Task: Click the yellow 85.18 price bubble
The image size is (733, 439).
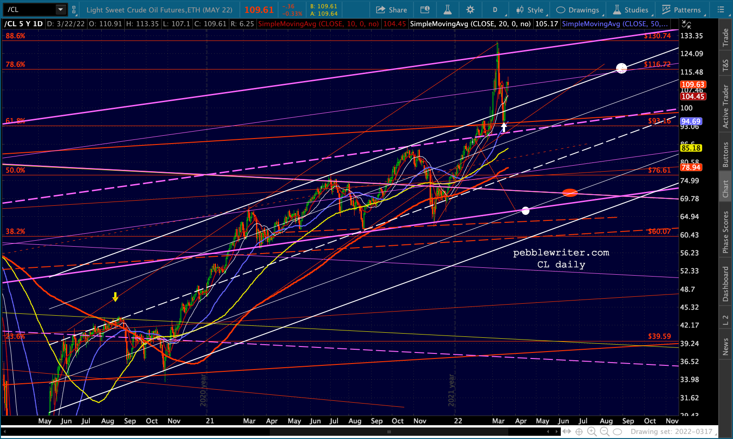Action: 691,148
